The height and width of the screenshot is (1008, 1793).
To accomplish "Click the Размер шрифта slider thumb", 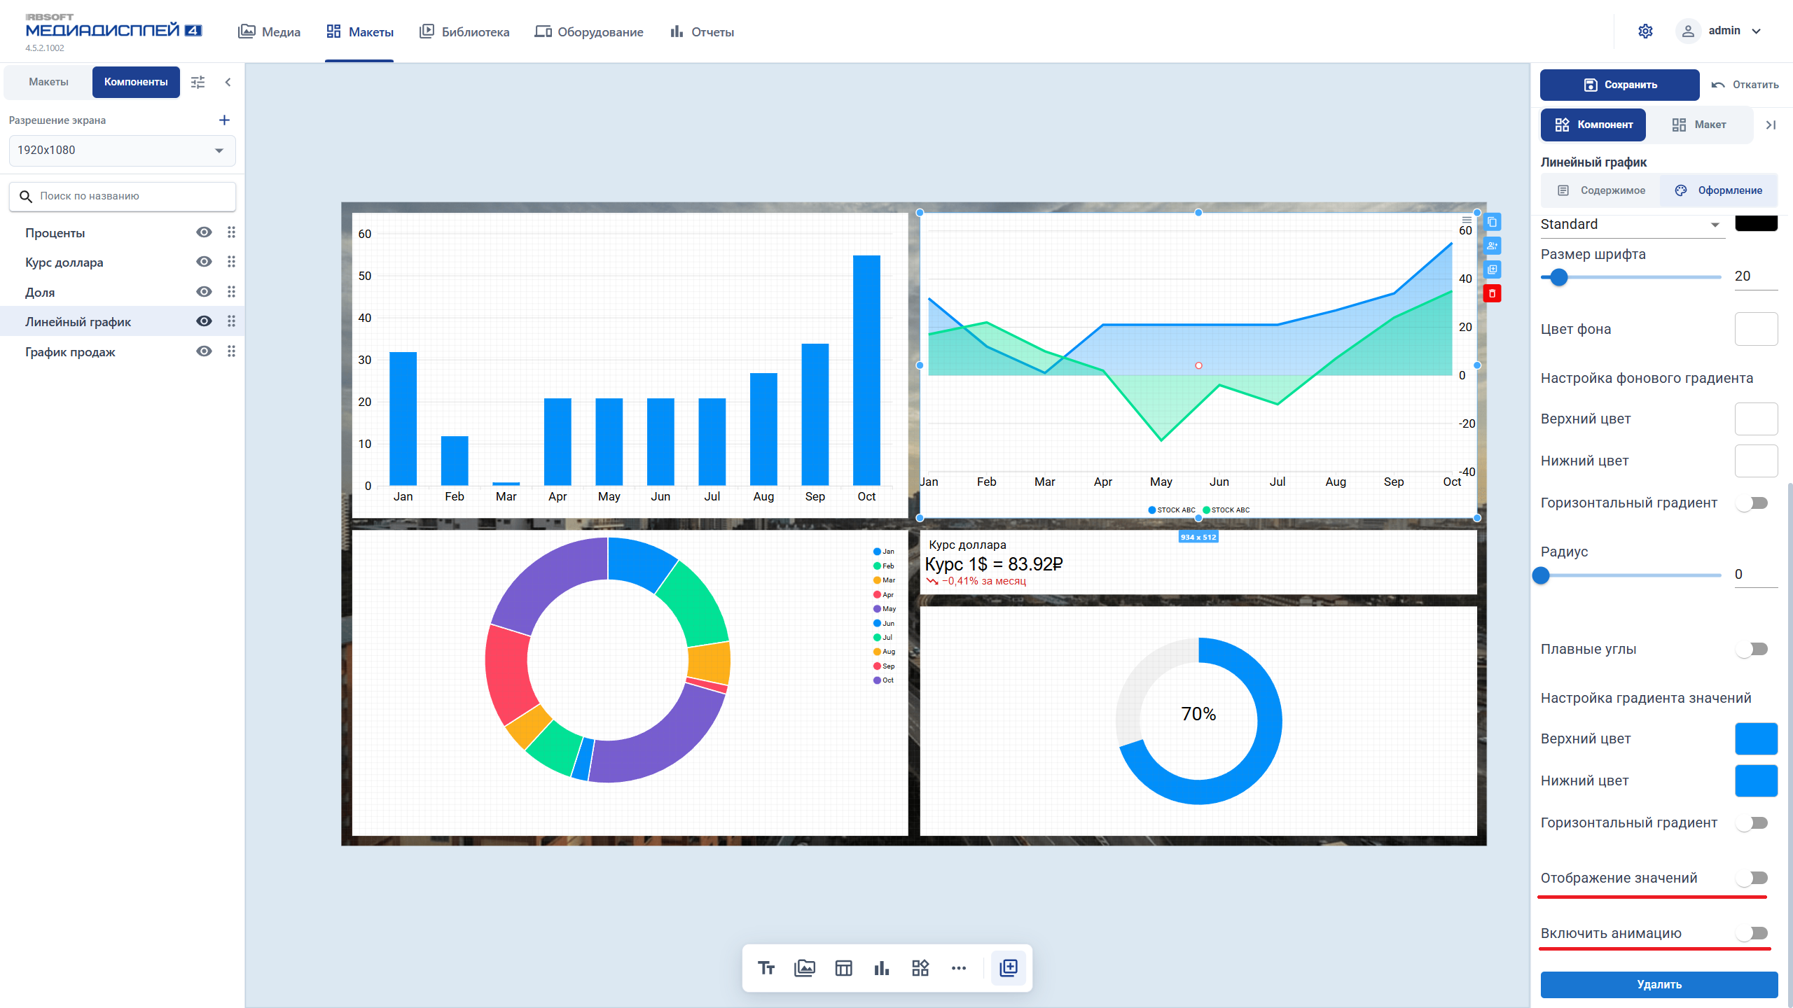I will (1558, 277).
